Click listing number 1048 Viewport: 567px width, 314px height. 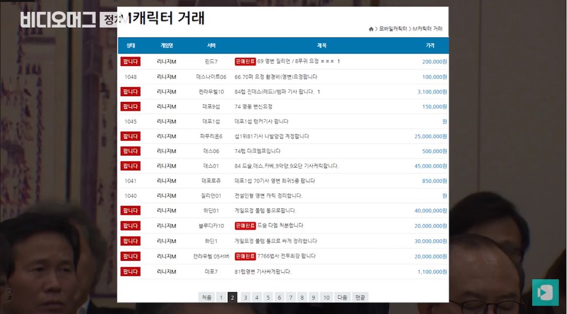pyautogui.click(x=131, y=76)
